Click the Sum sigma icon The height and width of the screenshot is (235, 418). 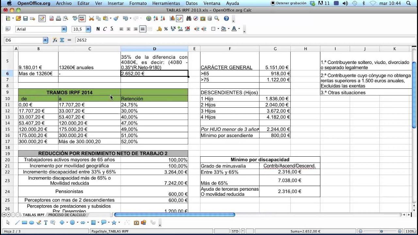pyautogui.click(x=62, y=40)
